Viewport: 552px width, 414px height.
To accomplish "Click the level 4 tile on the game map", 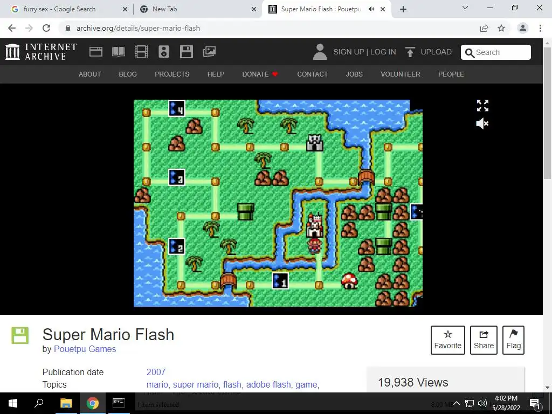I will click(x=177, y=108).
